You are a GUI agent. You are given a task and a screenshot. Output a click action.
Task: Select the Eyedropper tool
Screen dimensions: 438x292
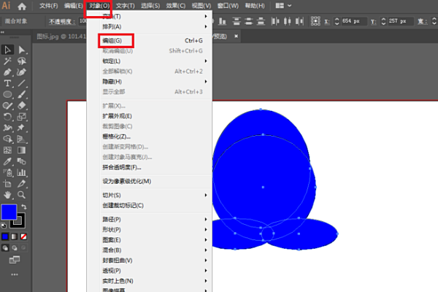7,161
